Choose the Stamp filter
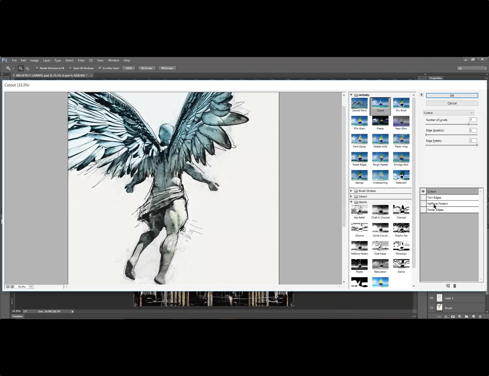 coord(401,266)
